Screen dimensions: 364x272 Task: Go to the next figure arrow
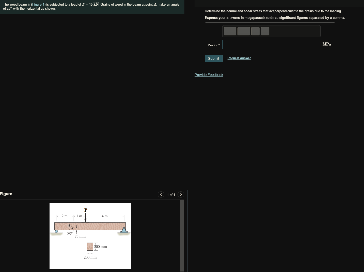pyautogui.click(x=181, y=194)
